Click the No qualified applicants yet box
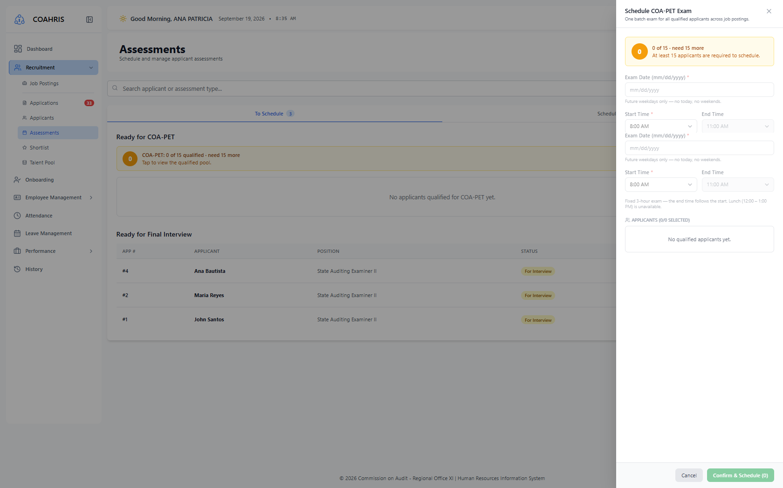 point(699,239)
